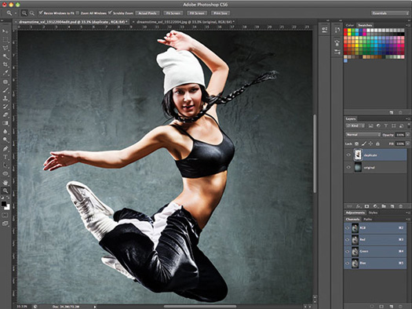Screen dimensions: 412x309
Task: Switch to the Styles tab
Action: [x=373, y=213]
